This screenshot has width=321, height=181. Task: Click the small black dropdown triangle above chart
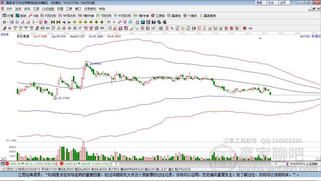tap(260, 38)
